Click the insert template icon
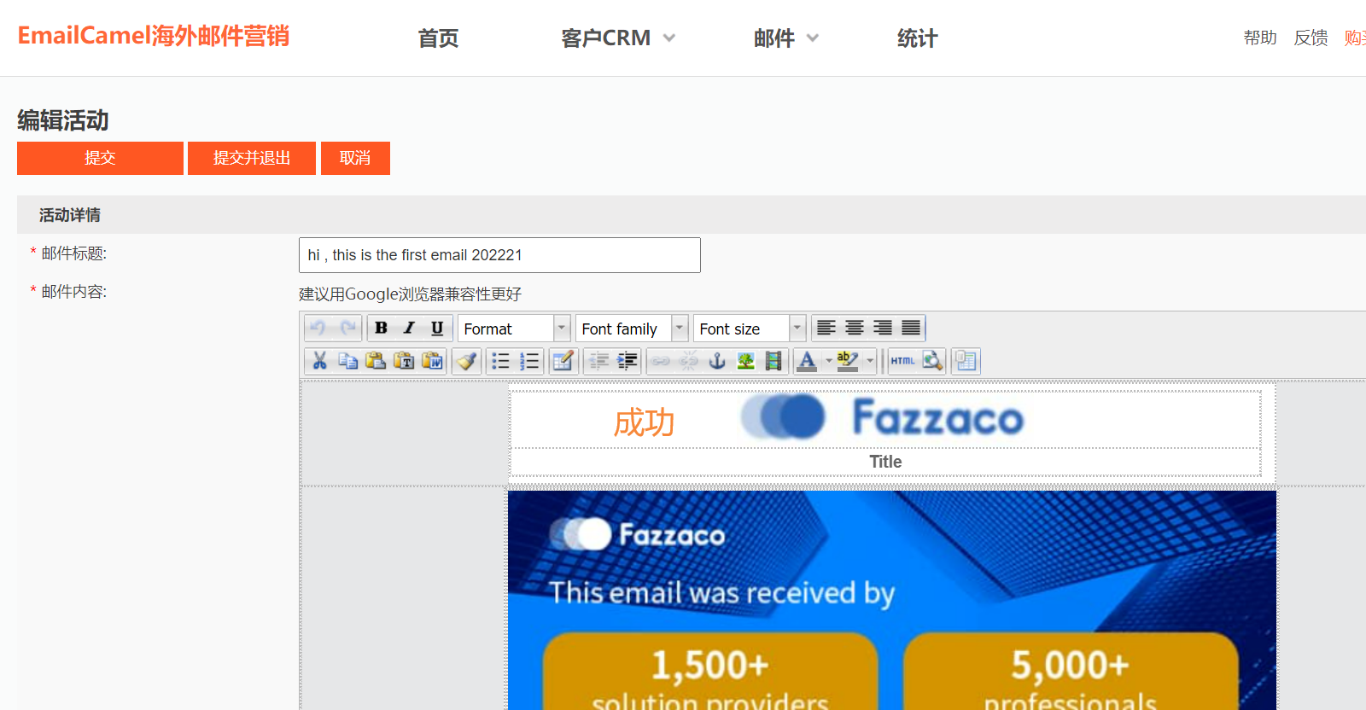 pos(966,361)
